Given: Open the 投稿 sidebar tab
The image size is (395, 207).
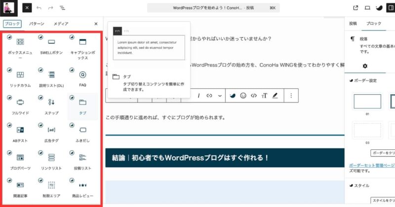Looking at the screenshot, I should 353,23.
